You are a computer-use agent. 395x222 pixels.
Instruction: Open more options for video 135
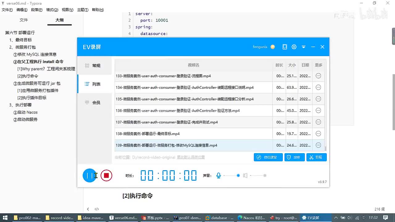318,99
